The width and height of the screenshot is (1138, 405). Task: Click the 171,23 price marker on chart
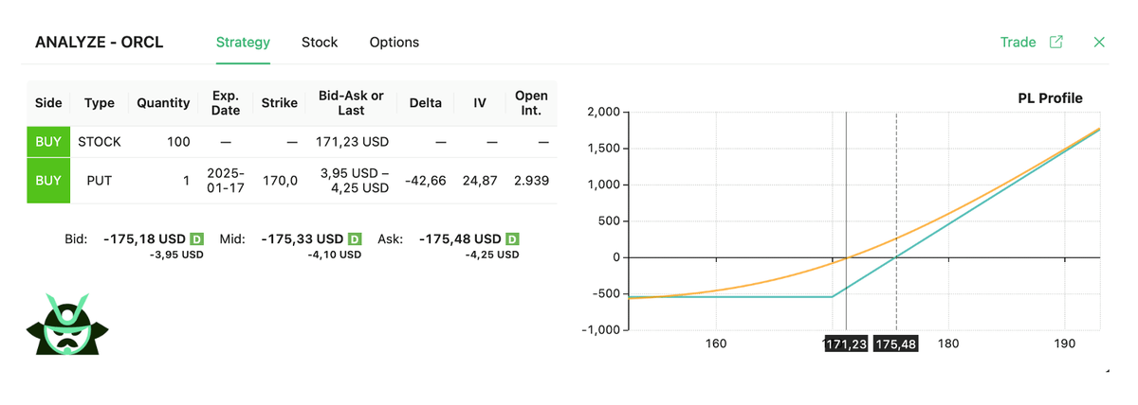(846, 344)
